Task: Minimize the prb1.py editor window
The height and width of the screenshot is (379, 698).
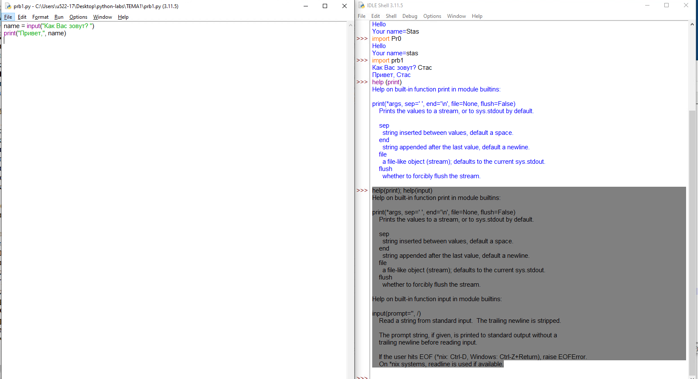Action: tap(306, 6)
